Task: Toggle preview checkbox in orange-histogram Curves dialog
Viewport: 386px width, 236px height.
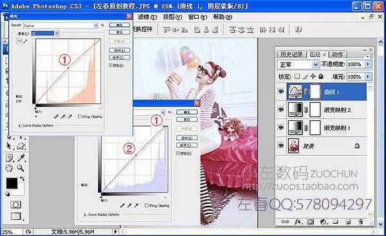Action: pos(111,65)
